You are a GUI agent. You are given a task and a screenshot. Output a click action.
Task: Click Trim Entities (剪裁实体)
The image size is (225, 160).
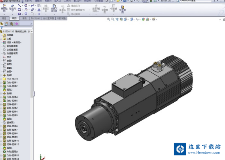[x=46, y=9]
